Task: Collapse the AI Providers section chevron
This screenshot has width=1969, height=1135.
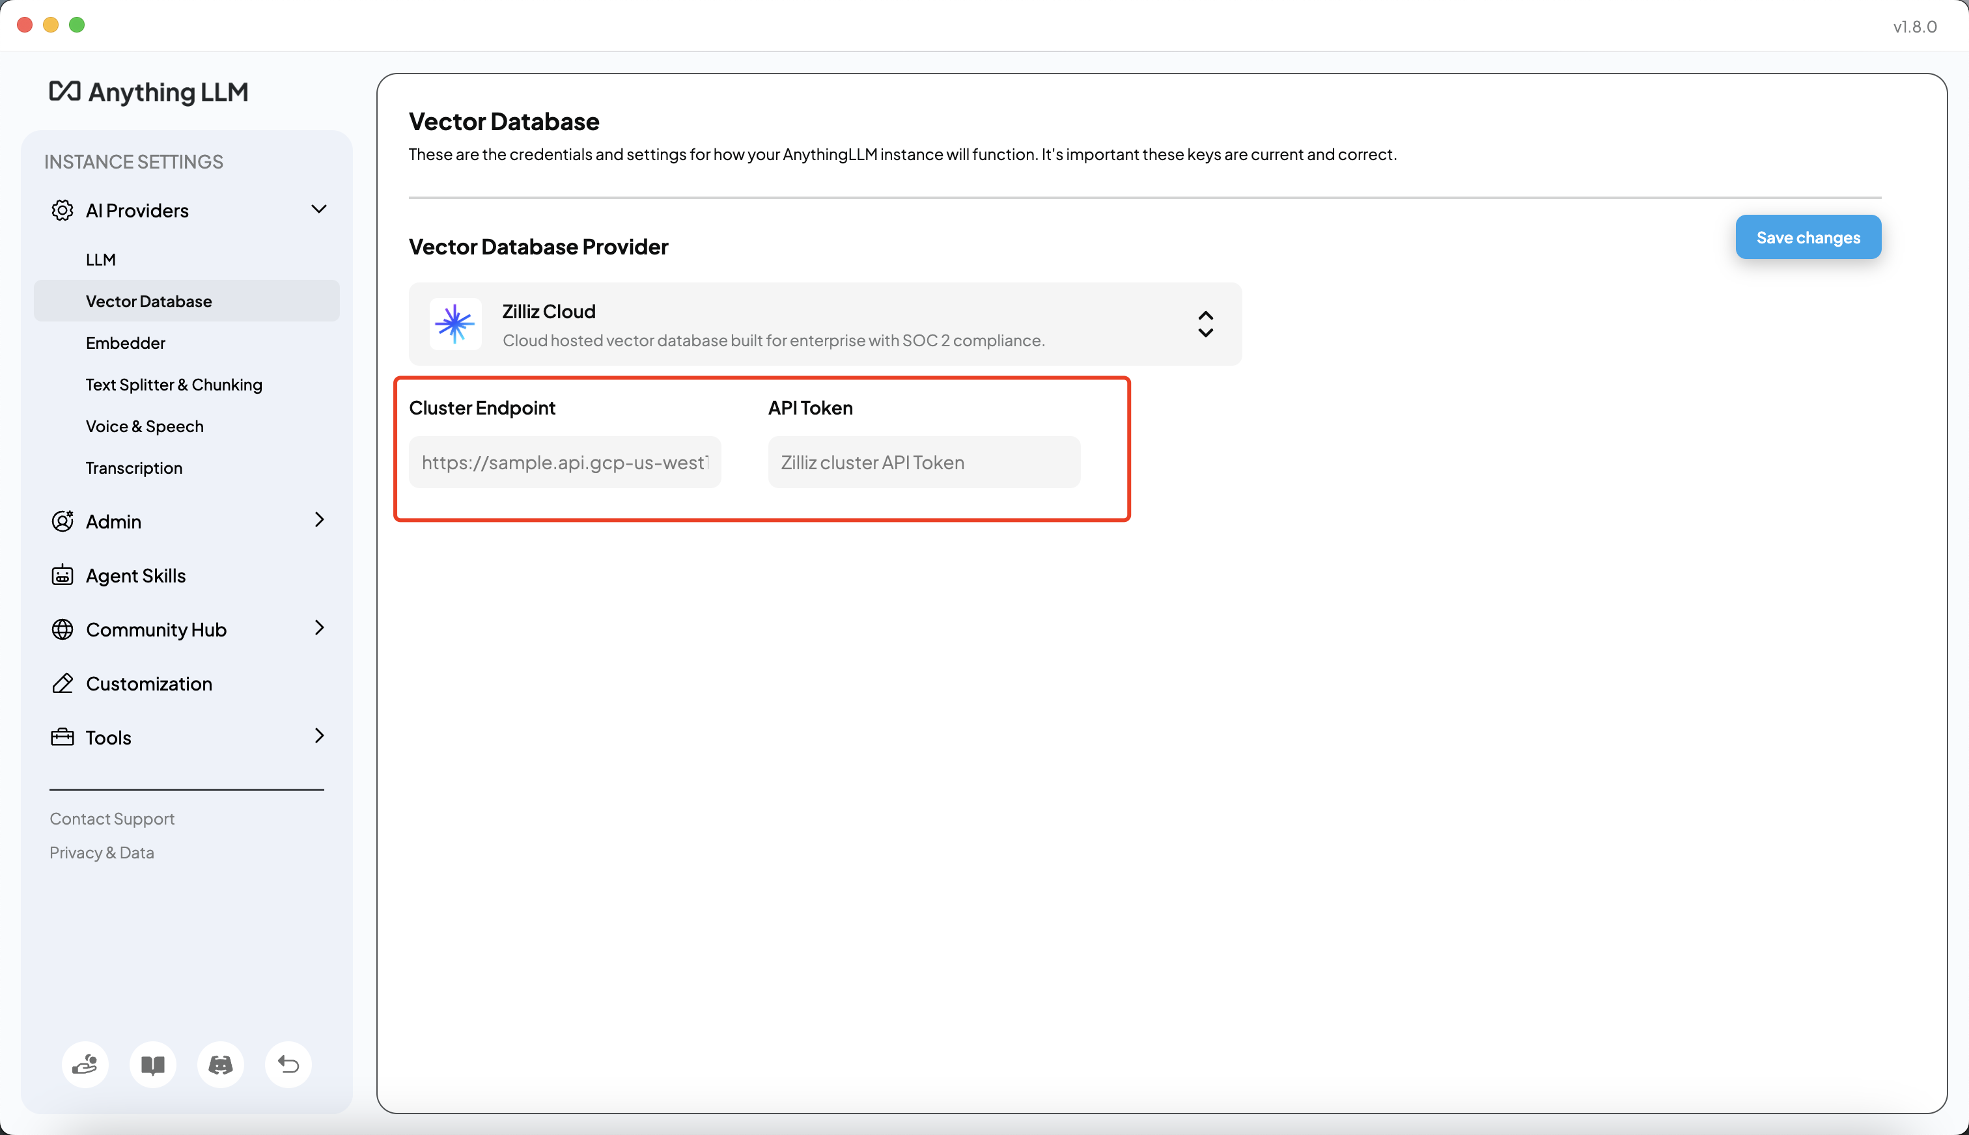Action: coord(318,209)
